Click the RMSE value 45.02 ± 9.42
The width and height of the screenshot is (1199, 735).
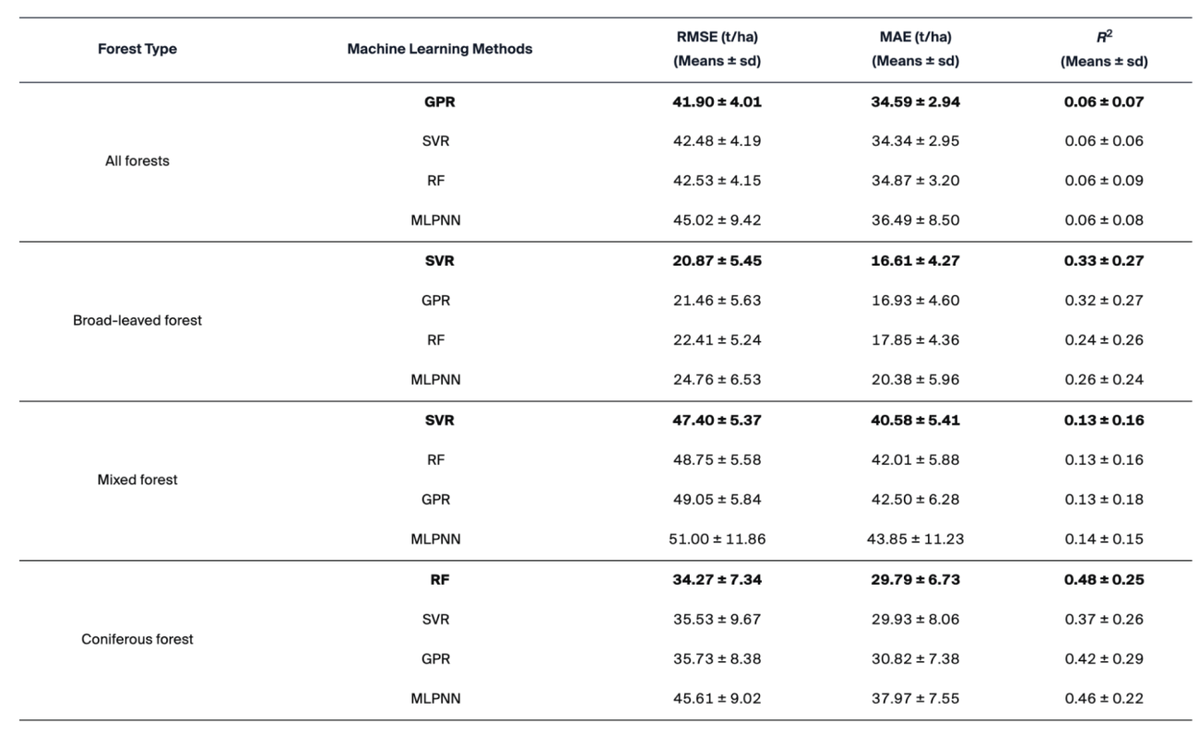(x=717, y=220)
